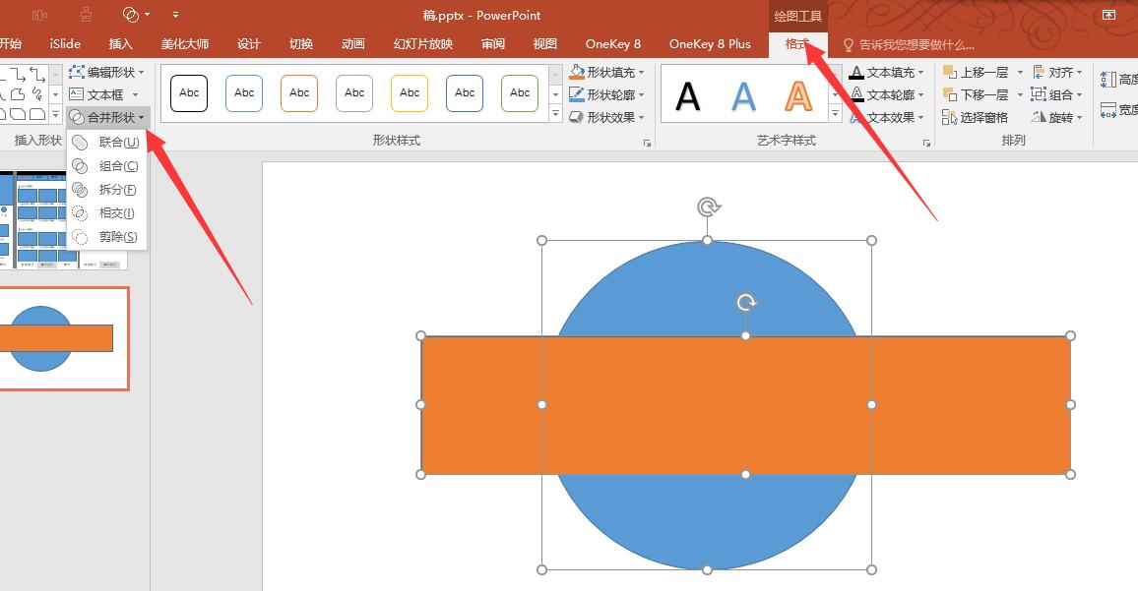Open dropdown arrow beside 下移一层

tap(1020, 95)
